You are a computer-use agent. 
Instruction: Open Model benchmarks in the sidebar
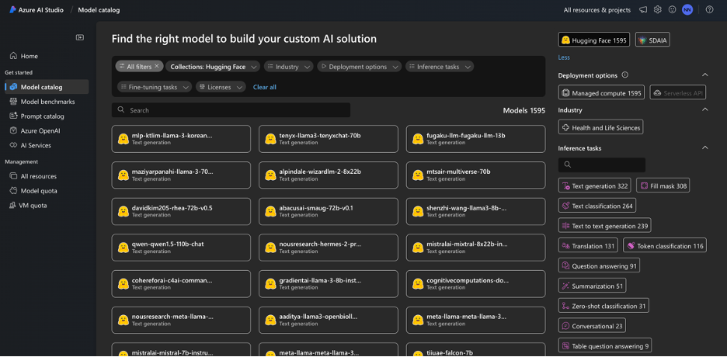[x=47, y=102]
